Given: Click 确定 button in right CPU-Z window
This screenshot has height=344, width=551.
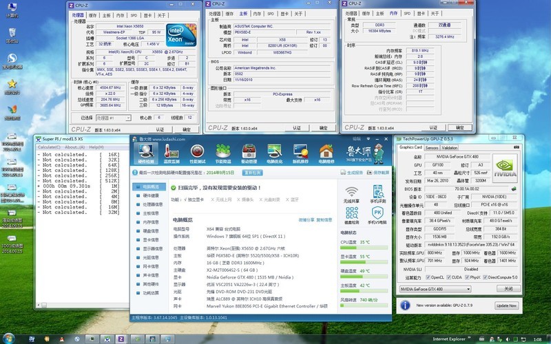Looking at the screenshot, I should (459, 127).
